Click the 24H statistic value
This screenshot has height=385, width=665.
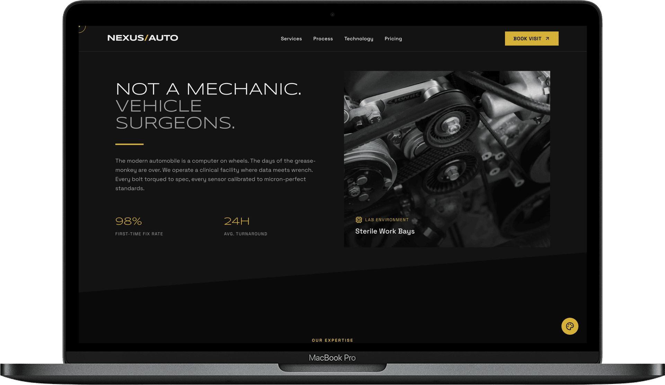pyautogui.click(x=237, y=221)
